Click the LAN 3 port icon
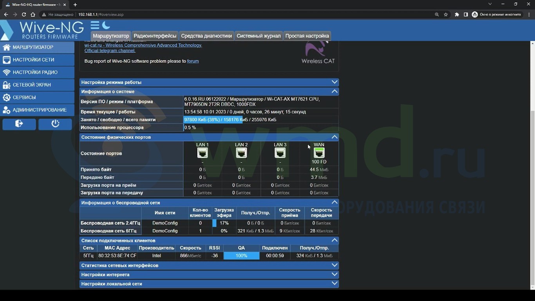 (x=280, y=153)
